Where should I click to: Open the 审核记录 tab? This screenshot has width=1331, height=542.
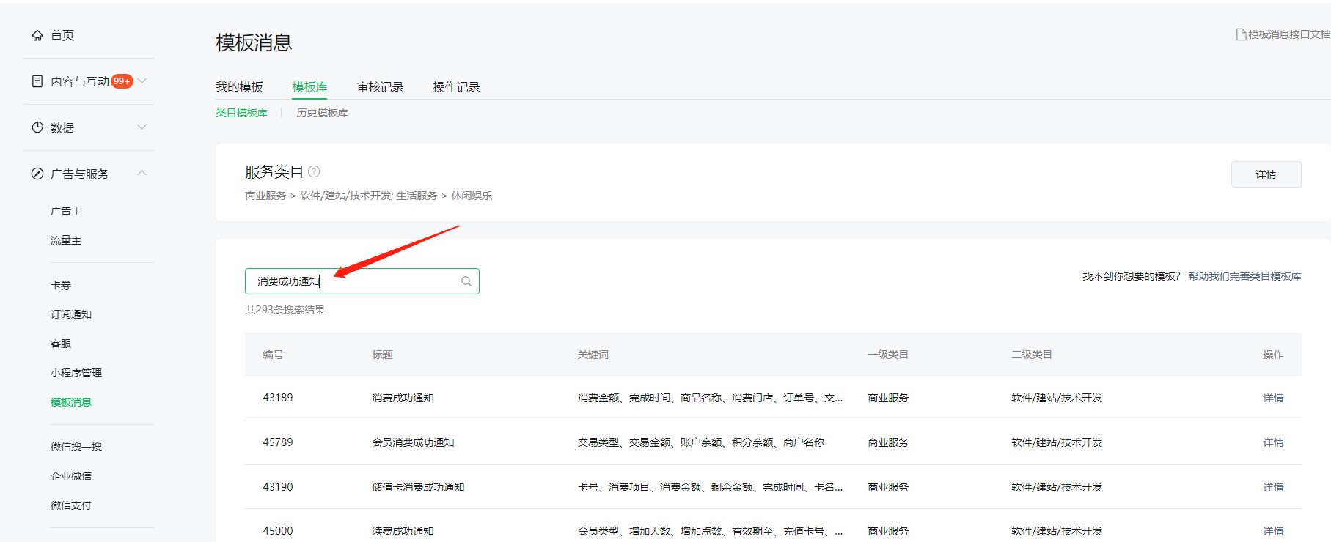(x=380, y=87)
